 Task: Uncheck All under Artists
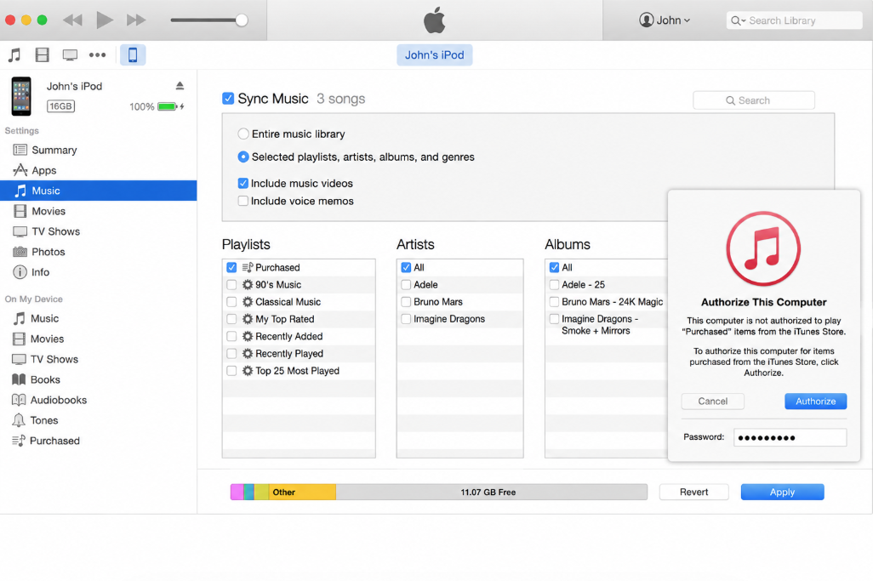[406, 267]
